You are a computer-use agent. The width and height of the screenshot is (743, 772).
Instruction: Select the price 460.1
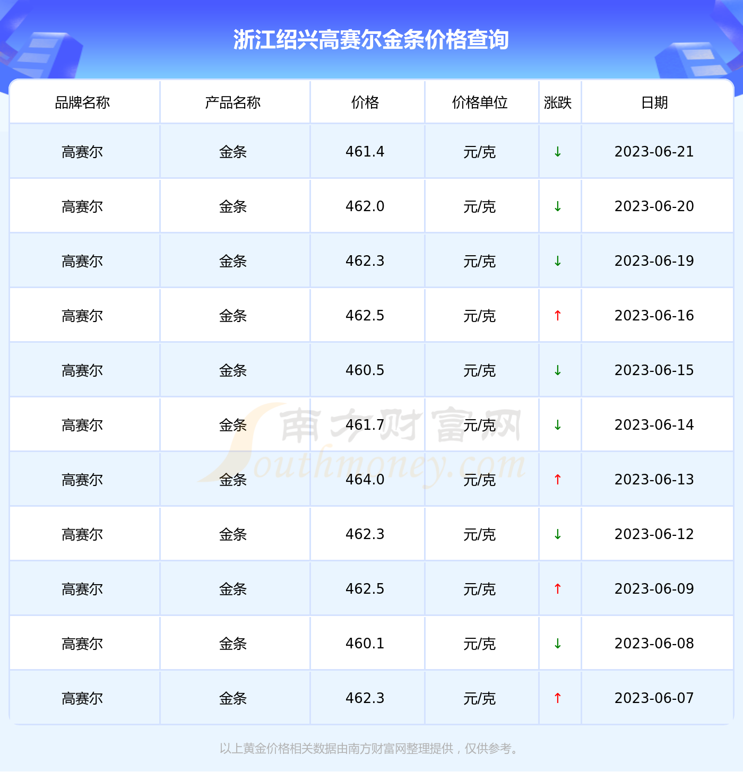[365, 644]
